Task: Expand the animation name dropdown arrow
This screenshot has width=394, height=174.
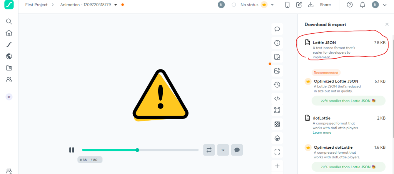Action: coord(115,5)
